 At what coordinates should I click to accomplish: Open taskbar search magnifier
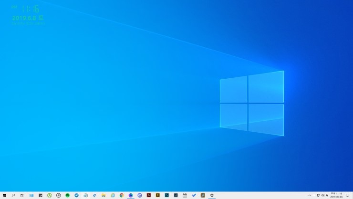click(13, 195)
